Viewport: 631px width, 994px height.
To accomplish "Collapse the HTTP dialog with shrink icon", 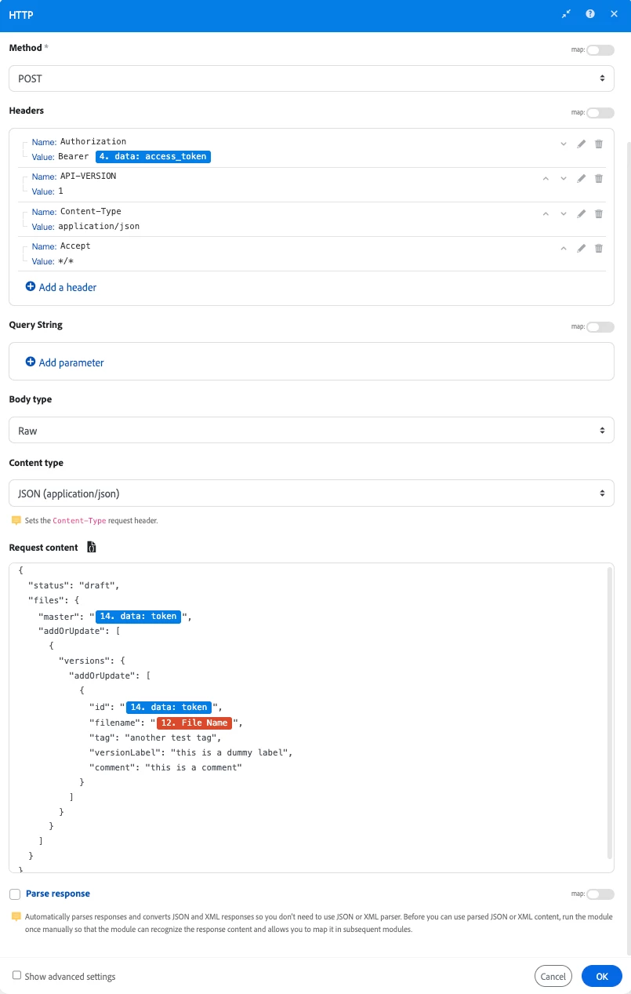I will point(566,14).
